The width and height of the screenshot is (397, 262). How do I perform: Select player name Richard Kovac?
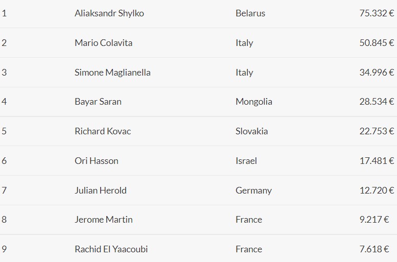pyautogui.click(x=103, y=131)
